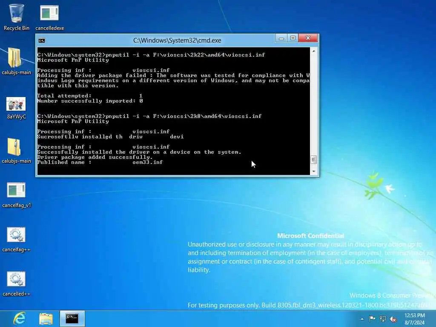This screenshot has height=327, width=436.
Task: Click the second pnputil 2k8 command line
Action: tap(149, 116)
